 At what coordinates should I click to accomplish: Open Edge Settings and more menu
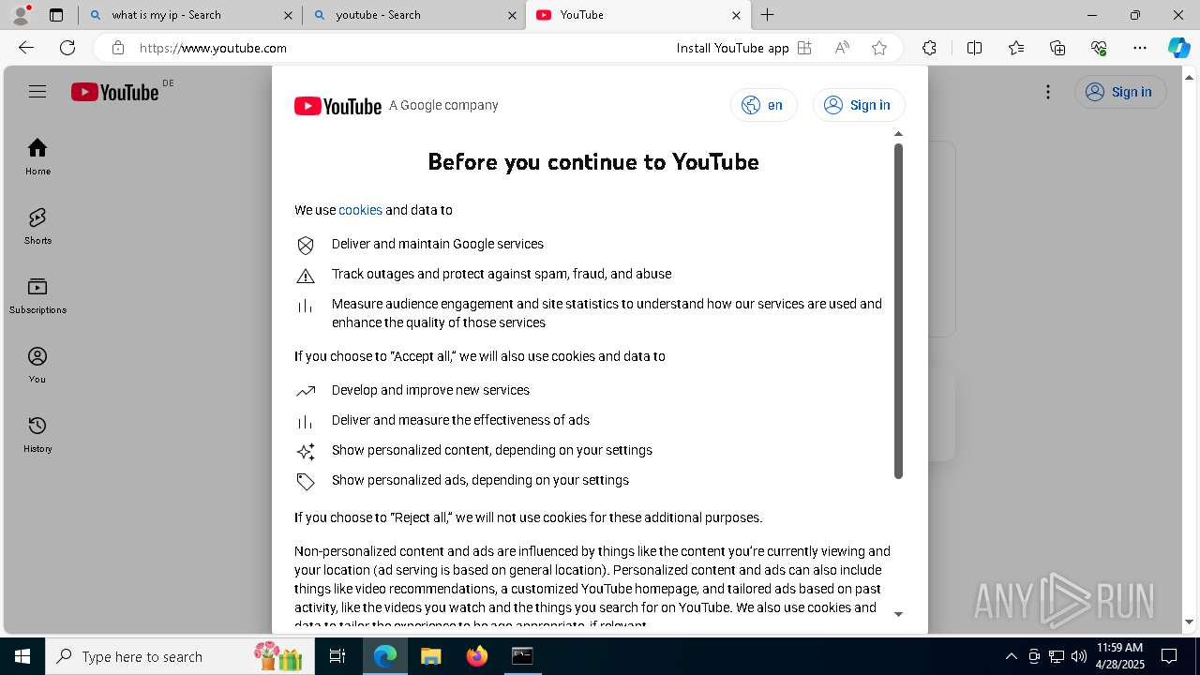1140,48
